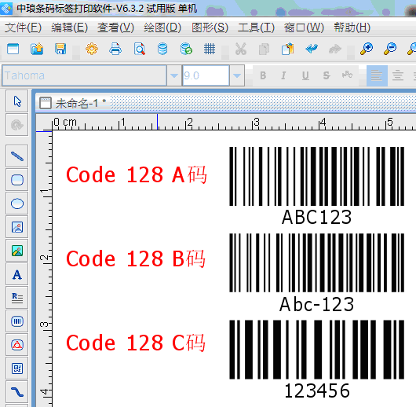Select the 123456 barcode
The width and height of the screenshot is (416, 407).
(317, 360)
